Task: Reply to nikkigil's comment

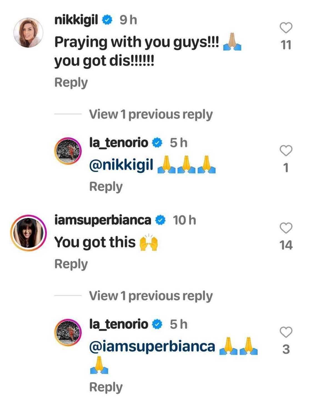Action: pyautogui.click(x=71, y=82)
